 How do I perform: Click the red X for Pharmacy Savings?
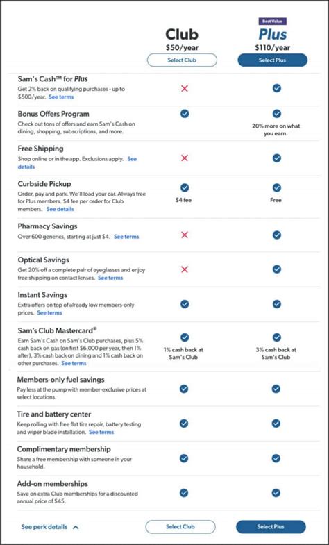click(185, 235)
